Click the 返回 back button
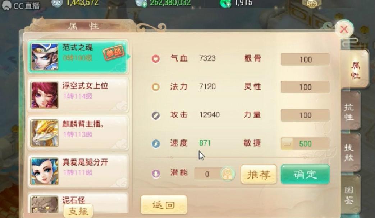This screenshot has height=218, width=375. point(164,205)
